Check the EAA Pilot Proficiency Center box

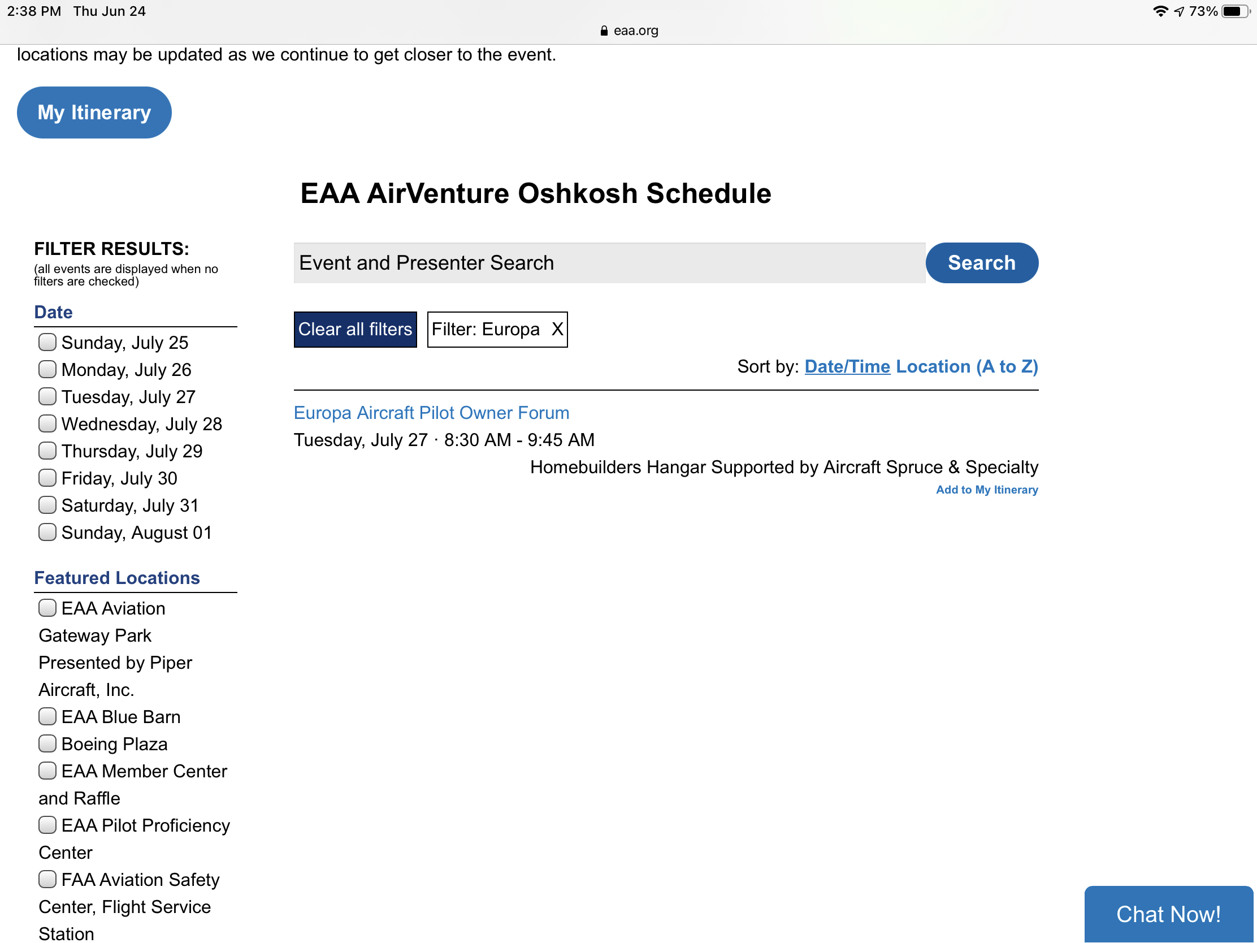coord(47,825)
